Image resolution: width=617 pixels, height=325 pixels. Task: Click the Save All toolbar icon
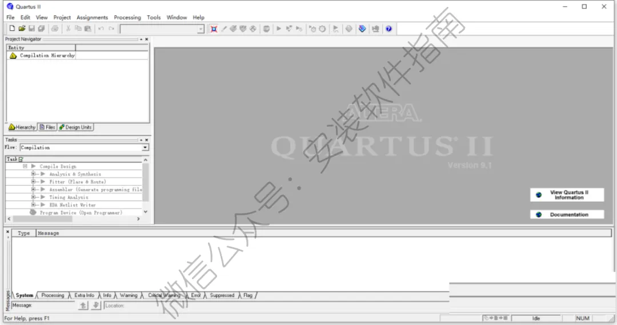[x=41, y=29]
